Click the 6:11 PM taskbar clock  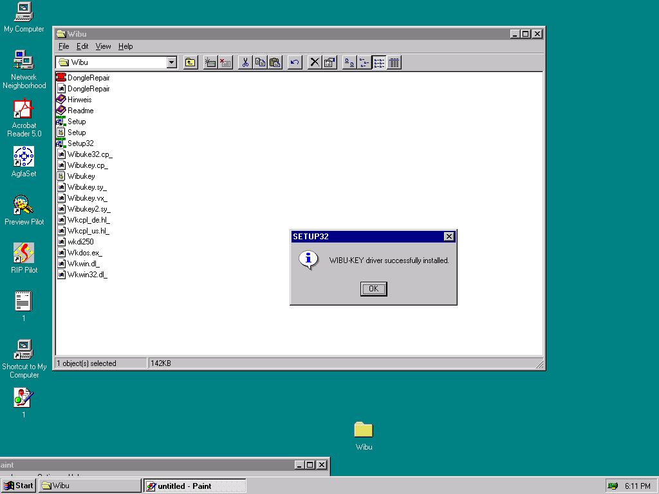[x=638, y=486]
